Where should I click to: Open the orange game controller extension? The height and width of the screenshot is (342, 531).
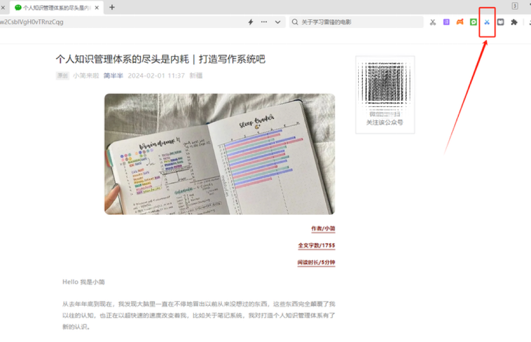pos(460,22)
